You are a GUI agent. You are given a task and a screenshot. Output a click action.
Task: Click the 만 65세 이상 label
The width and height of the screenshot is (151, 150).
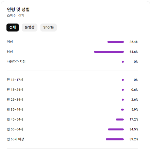[x=15, y=139]
